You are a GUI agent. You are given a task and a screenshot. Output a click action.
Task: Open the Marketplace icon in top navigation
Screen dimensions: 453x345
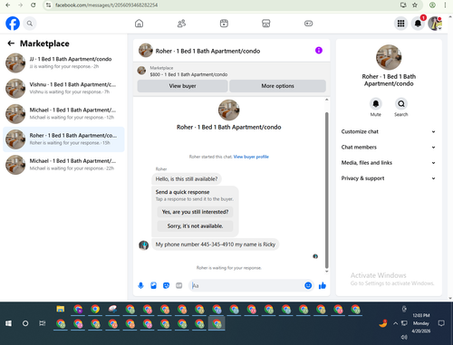(x=266, y=24)
